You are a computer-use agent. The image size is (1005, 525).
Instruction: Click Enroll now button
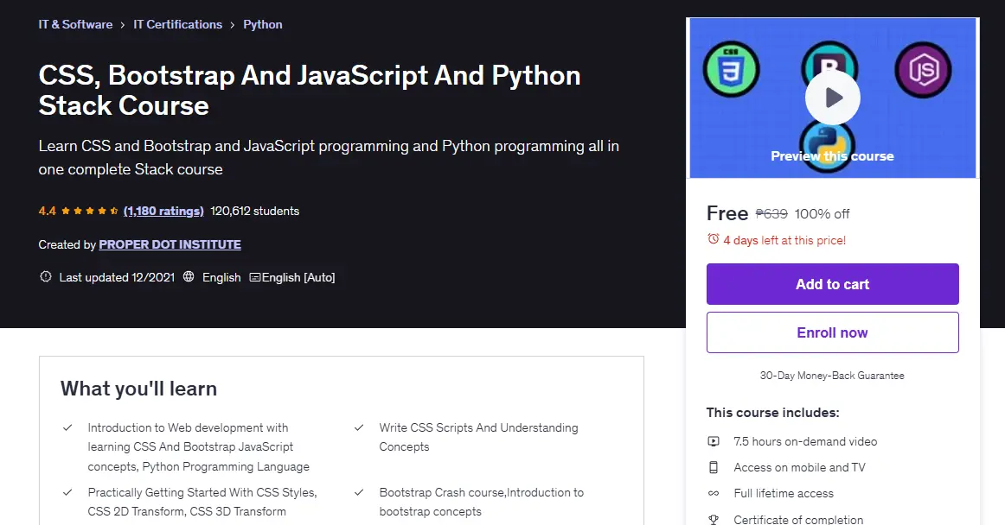833,332
